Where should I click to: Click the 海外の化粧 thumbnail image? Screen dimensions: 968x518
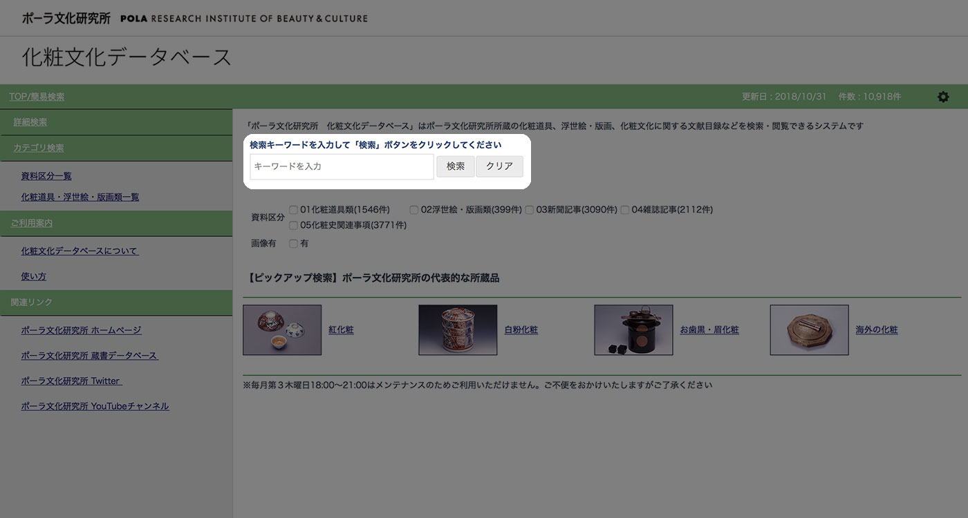[809, 330]
